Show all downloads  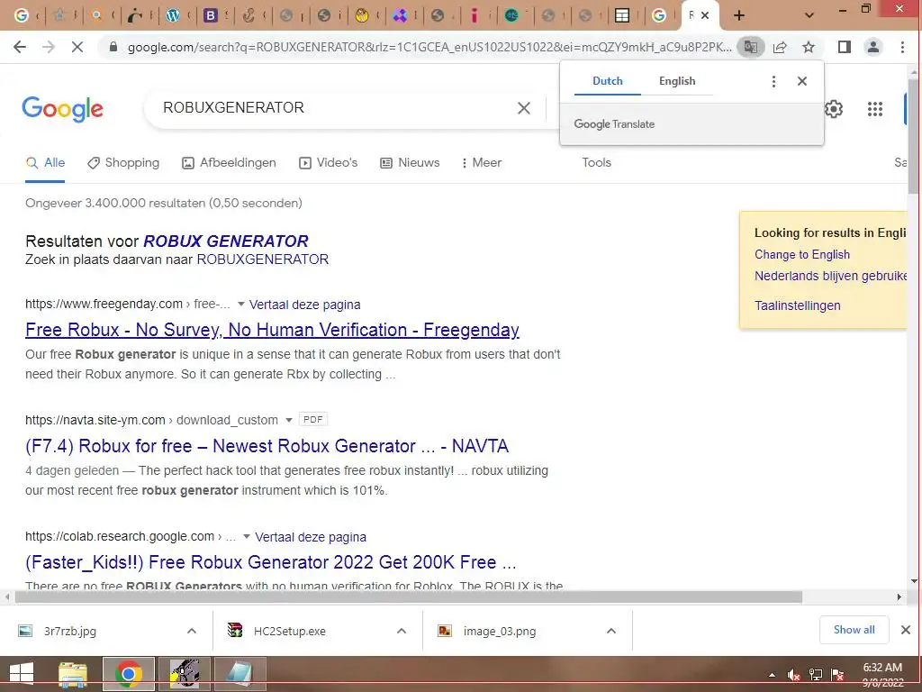[x=854, y=630]
